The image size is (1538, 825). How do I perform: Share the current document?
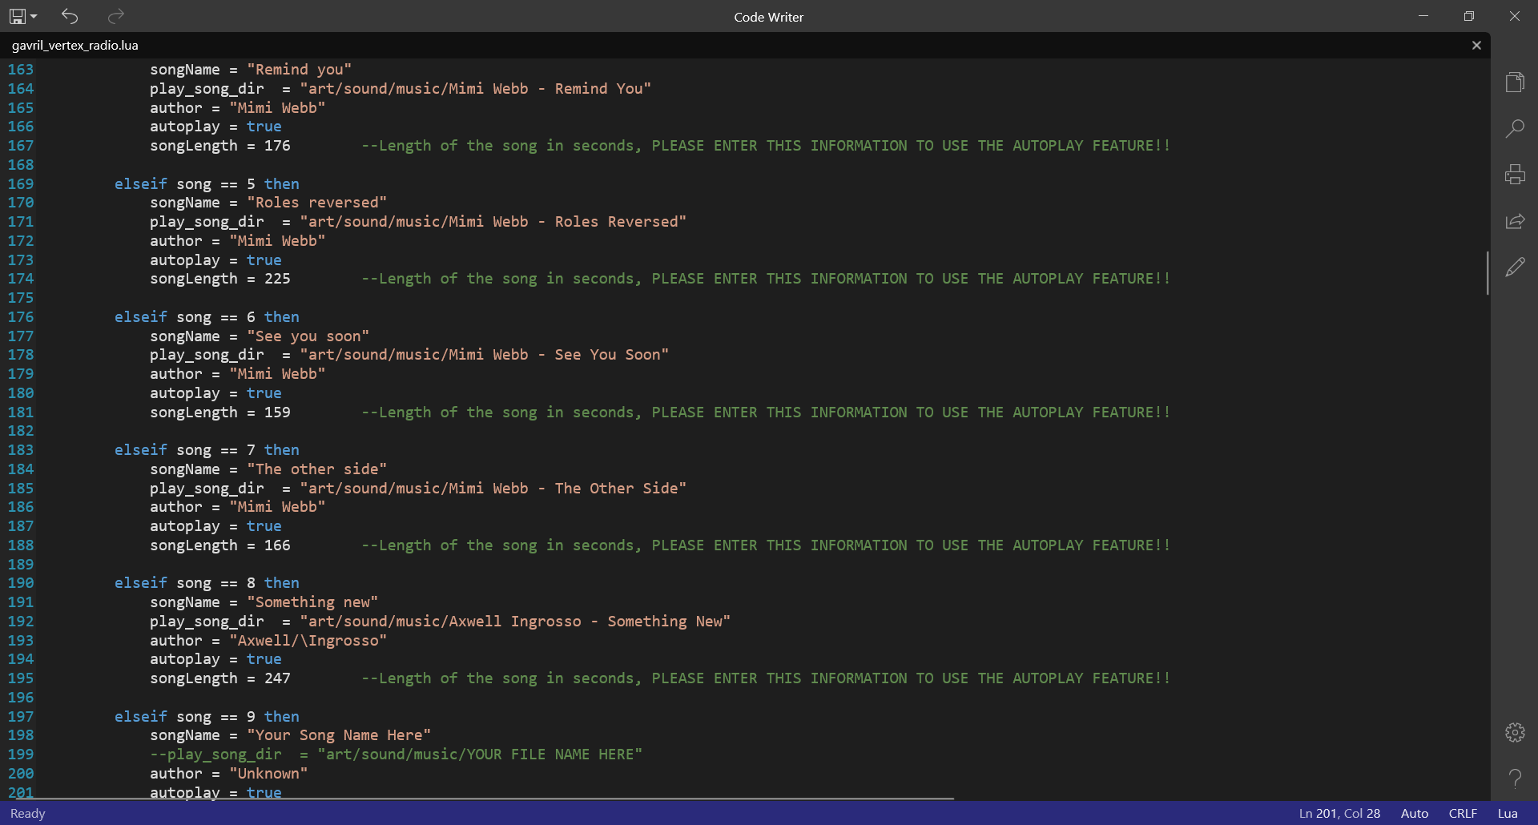coord(1515,221)
